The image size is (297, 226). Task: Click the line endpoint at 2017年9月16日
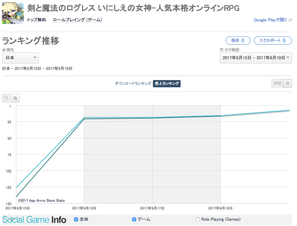(x=84, y=118)
